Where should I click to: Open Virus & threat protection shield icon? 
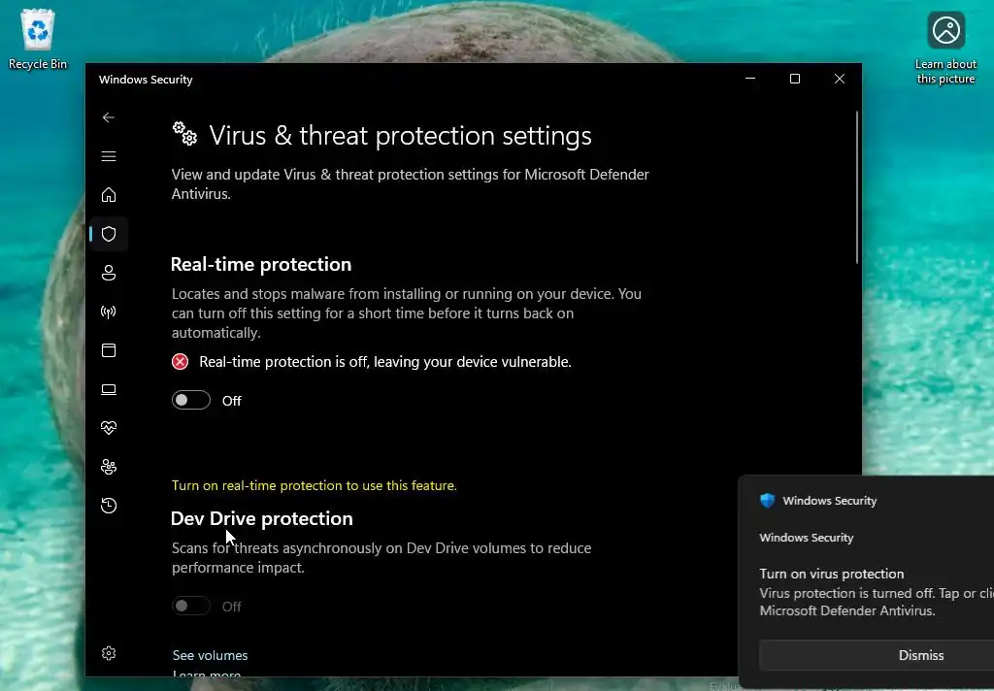(x=109, y=234)
